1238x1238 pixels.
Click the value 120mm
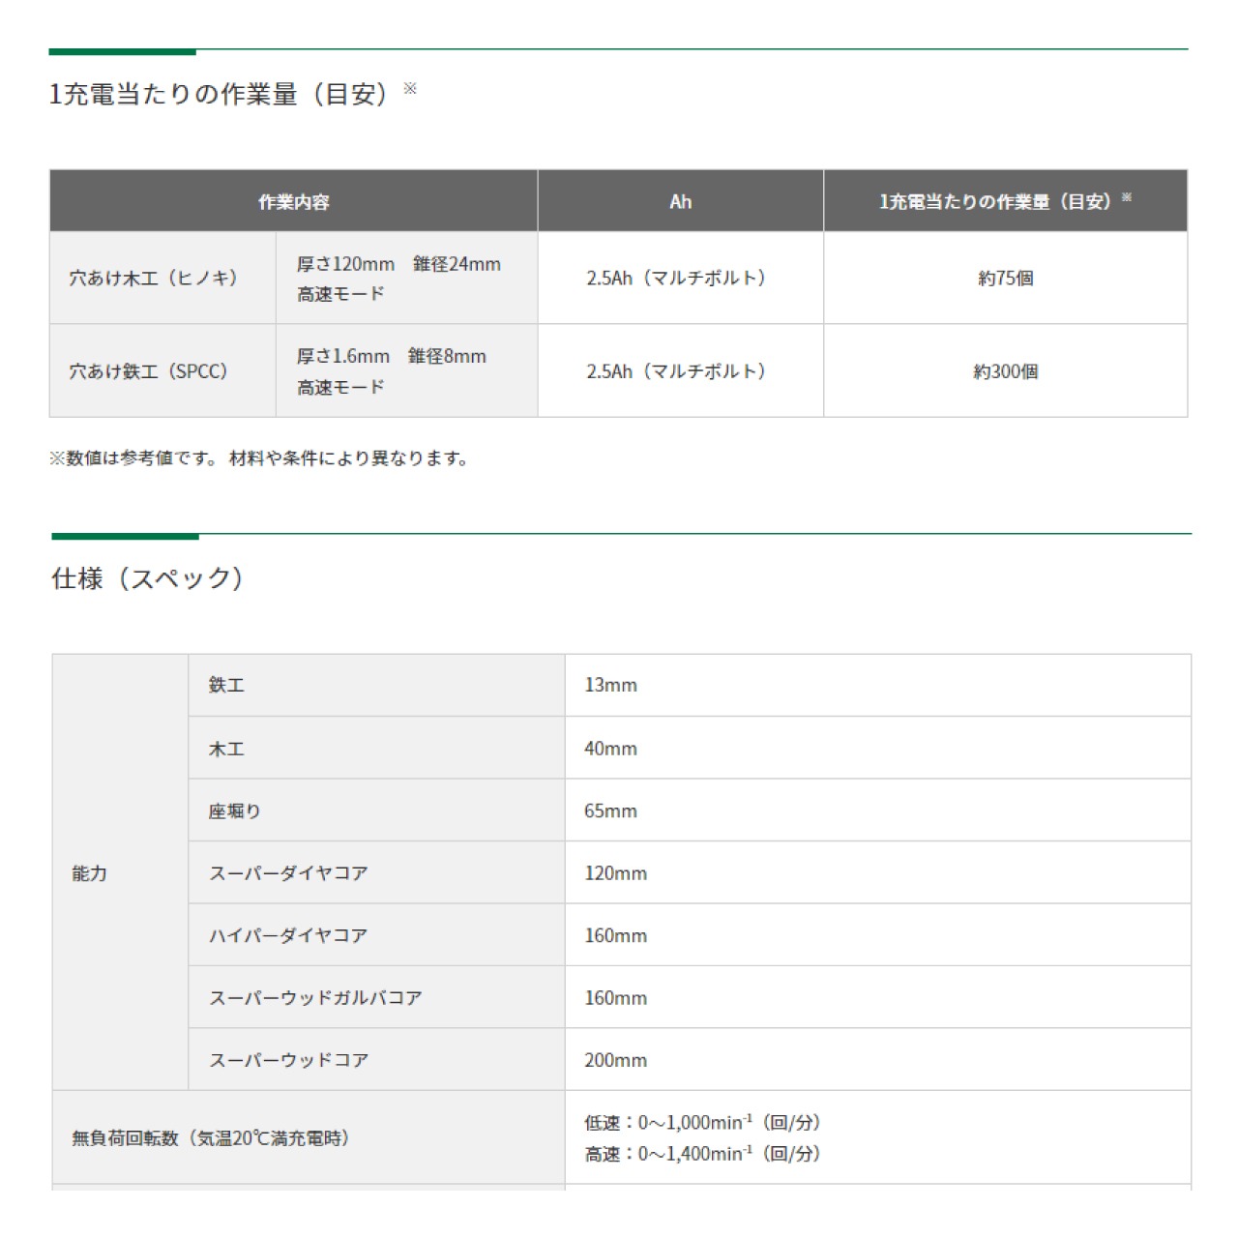click(x=615, y=873)
